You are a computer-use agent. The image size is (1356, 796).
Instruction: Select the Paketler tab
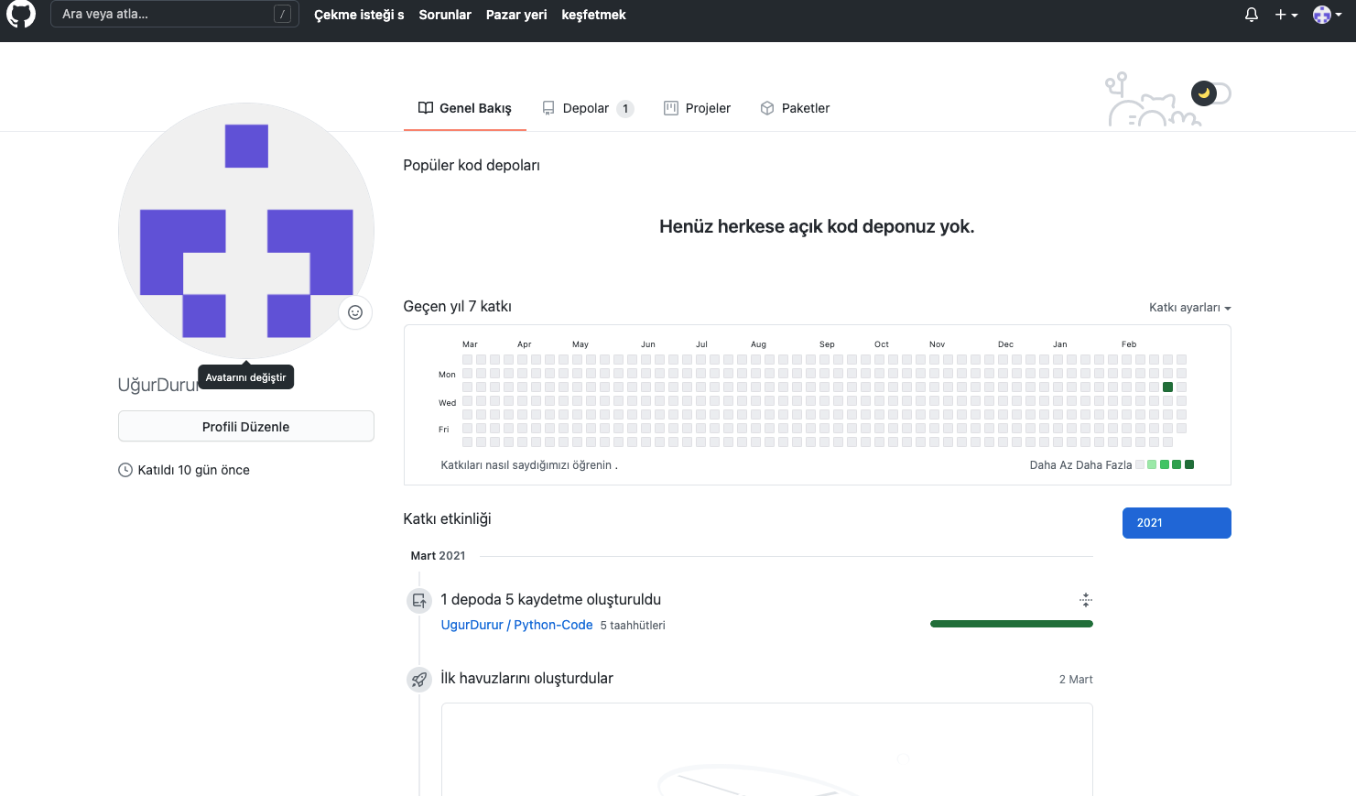pyautogui.click(x=795, y=108)
